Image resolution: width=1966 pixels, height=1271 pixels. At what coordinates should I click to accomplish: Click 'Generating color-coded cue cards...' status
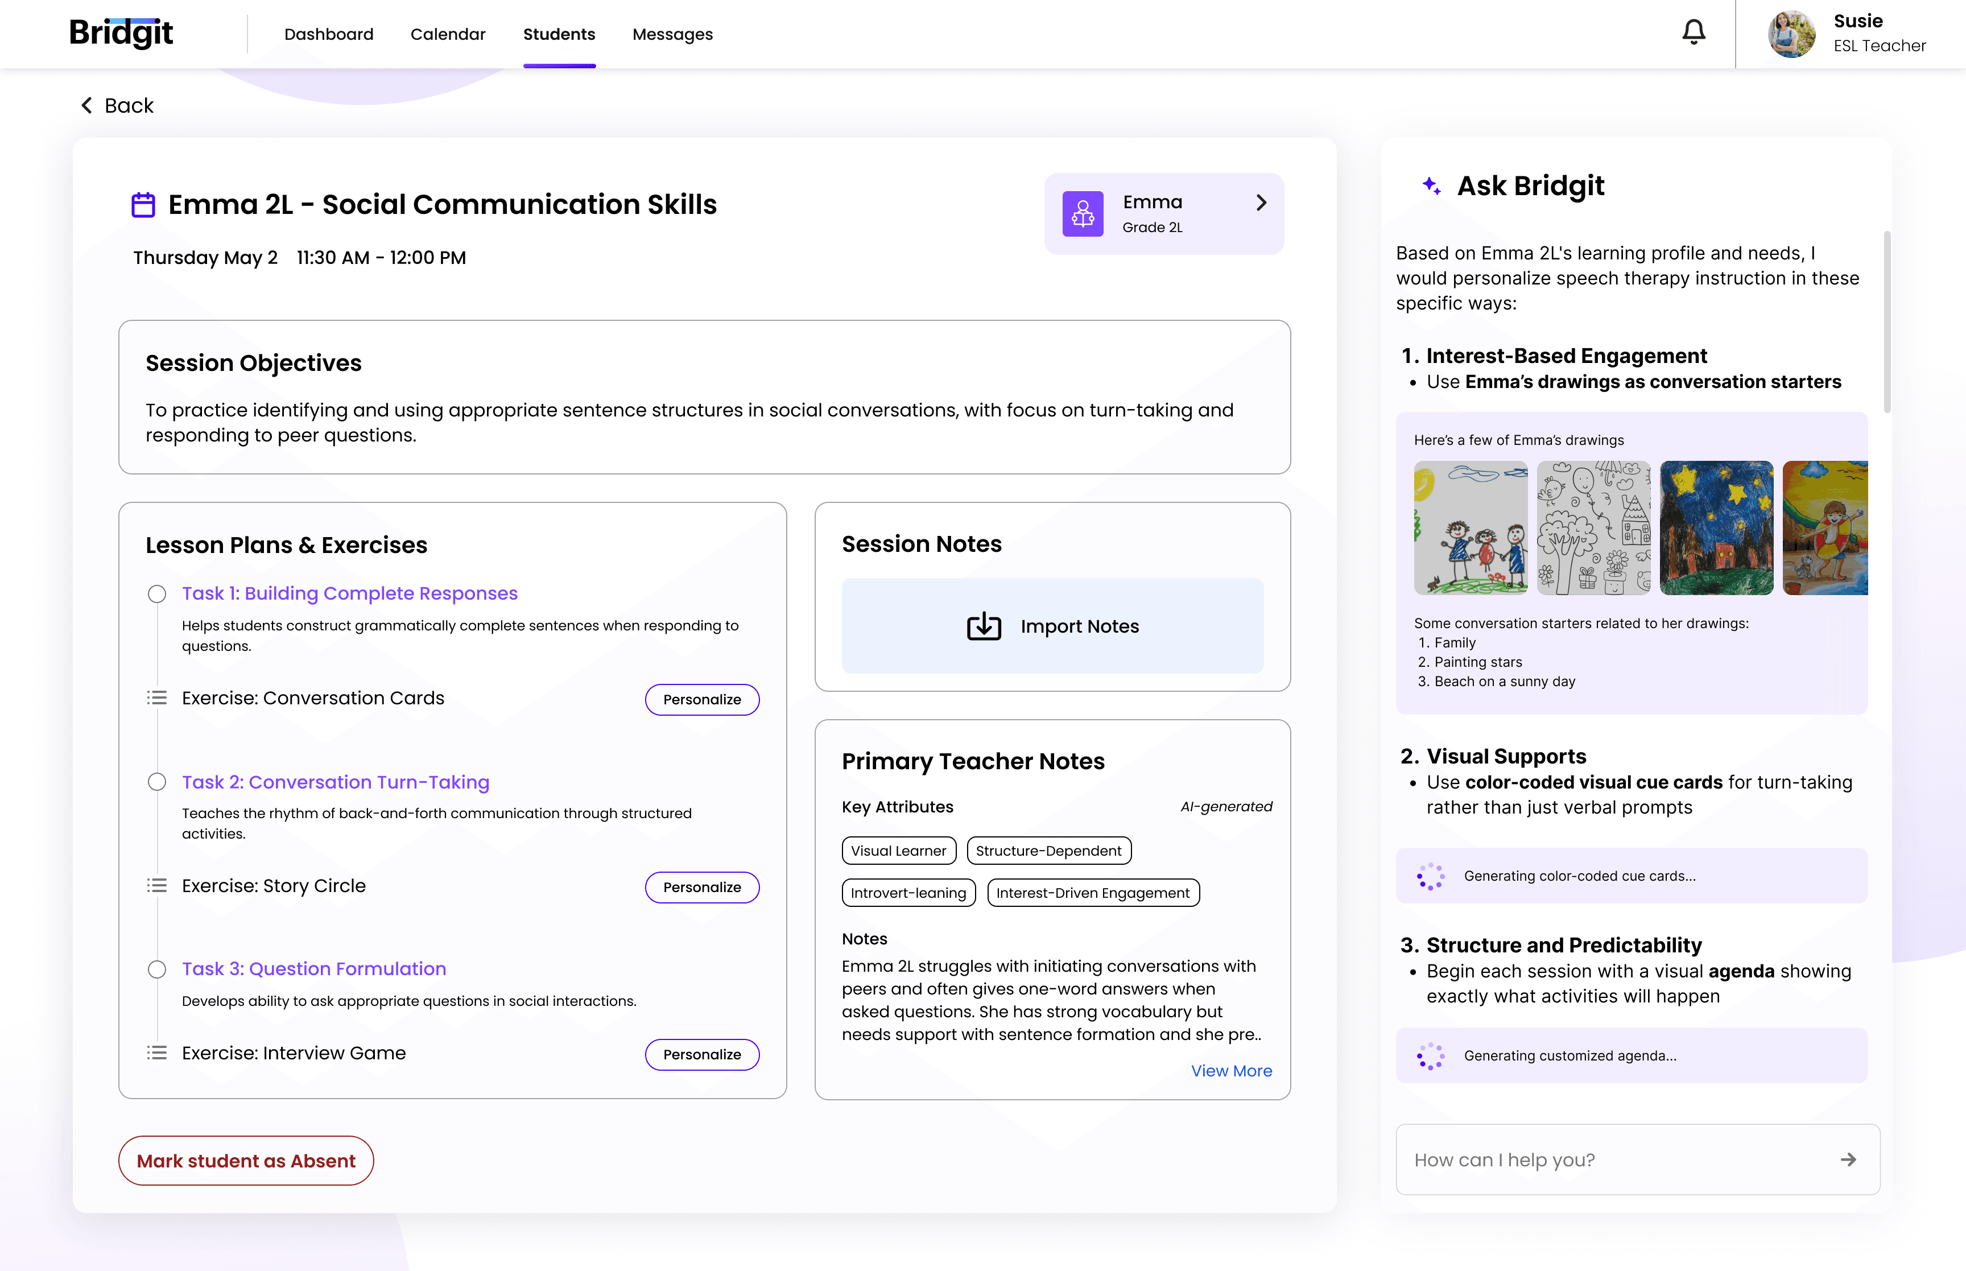point(1580,877)
